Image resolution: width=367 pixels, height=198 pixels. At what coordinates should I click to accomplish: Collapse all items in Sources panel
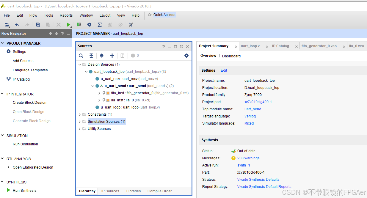[x=91, y=56]
